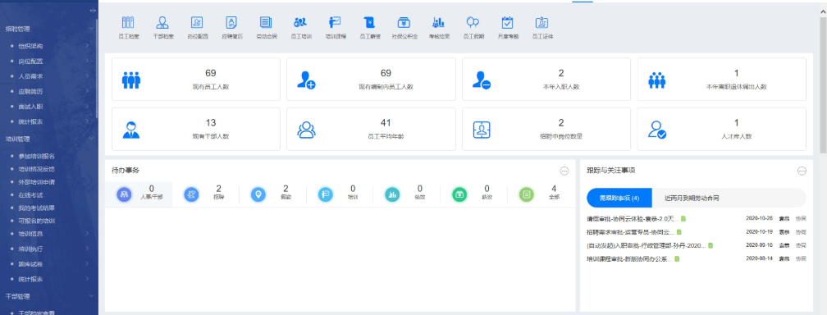
Task: Click the green document icon beside 培训课程审批 row
Action: click(x=677, y=259)
